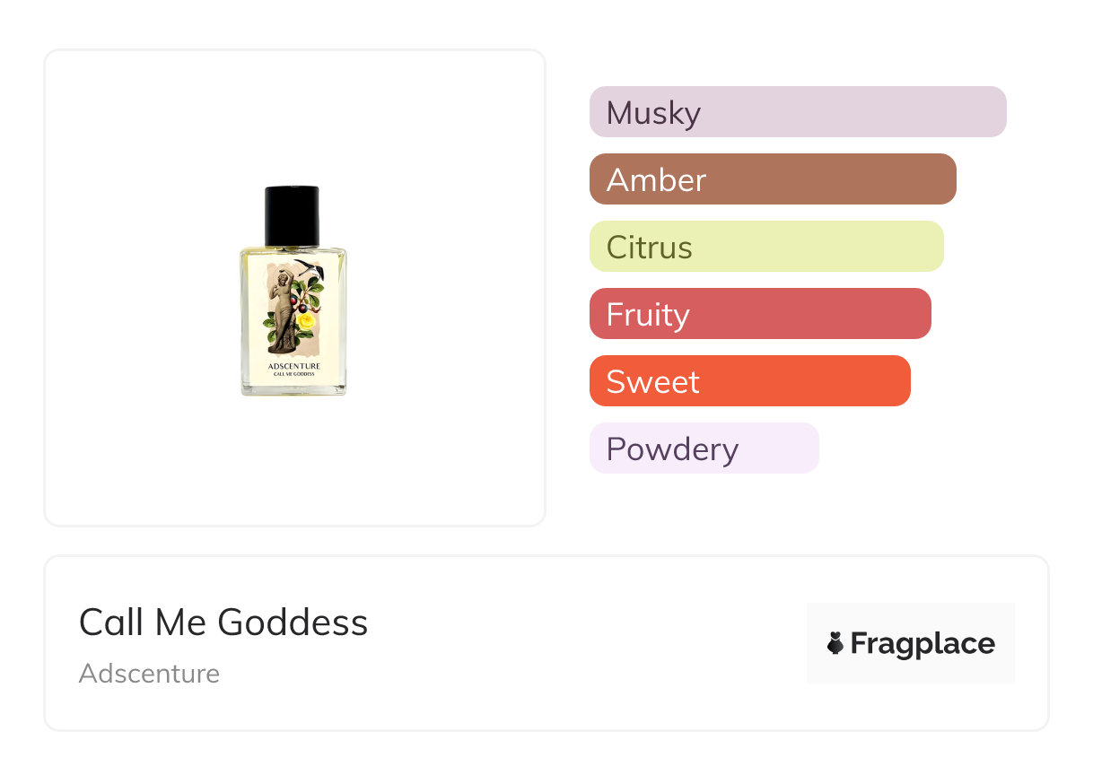The height and width of the screenshot is (775, 1093).
Task: Click the small CALL ME GODDESS label text
Action: click(293, 374)
